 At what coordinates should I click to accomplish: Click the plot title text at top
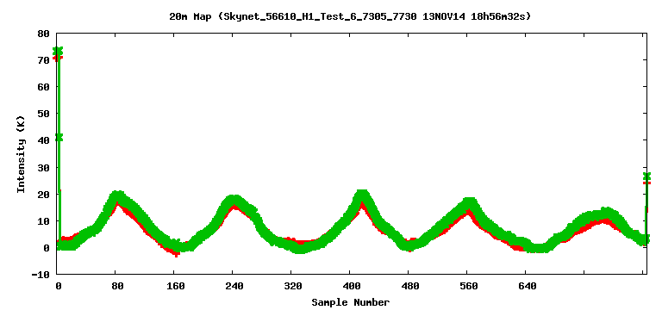coord(350,16)
